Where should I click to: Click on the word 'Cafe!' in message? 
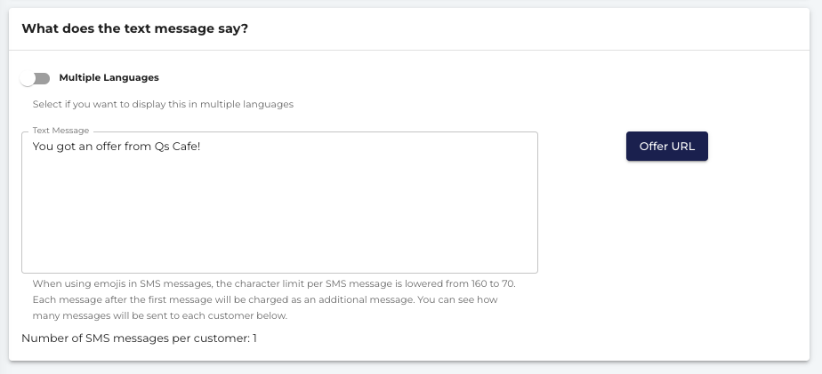186,147
